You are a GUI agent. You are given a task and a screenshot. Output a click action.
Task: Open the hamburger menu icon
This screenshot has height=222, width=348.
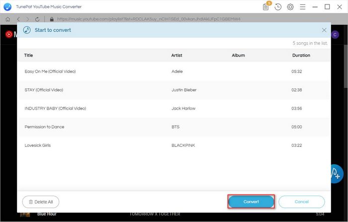302,7
